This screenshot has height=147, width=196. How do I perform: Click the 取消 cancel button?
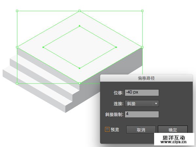coord(141,130)
